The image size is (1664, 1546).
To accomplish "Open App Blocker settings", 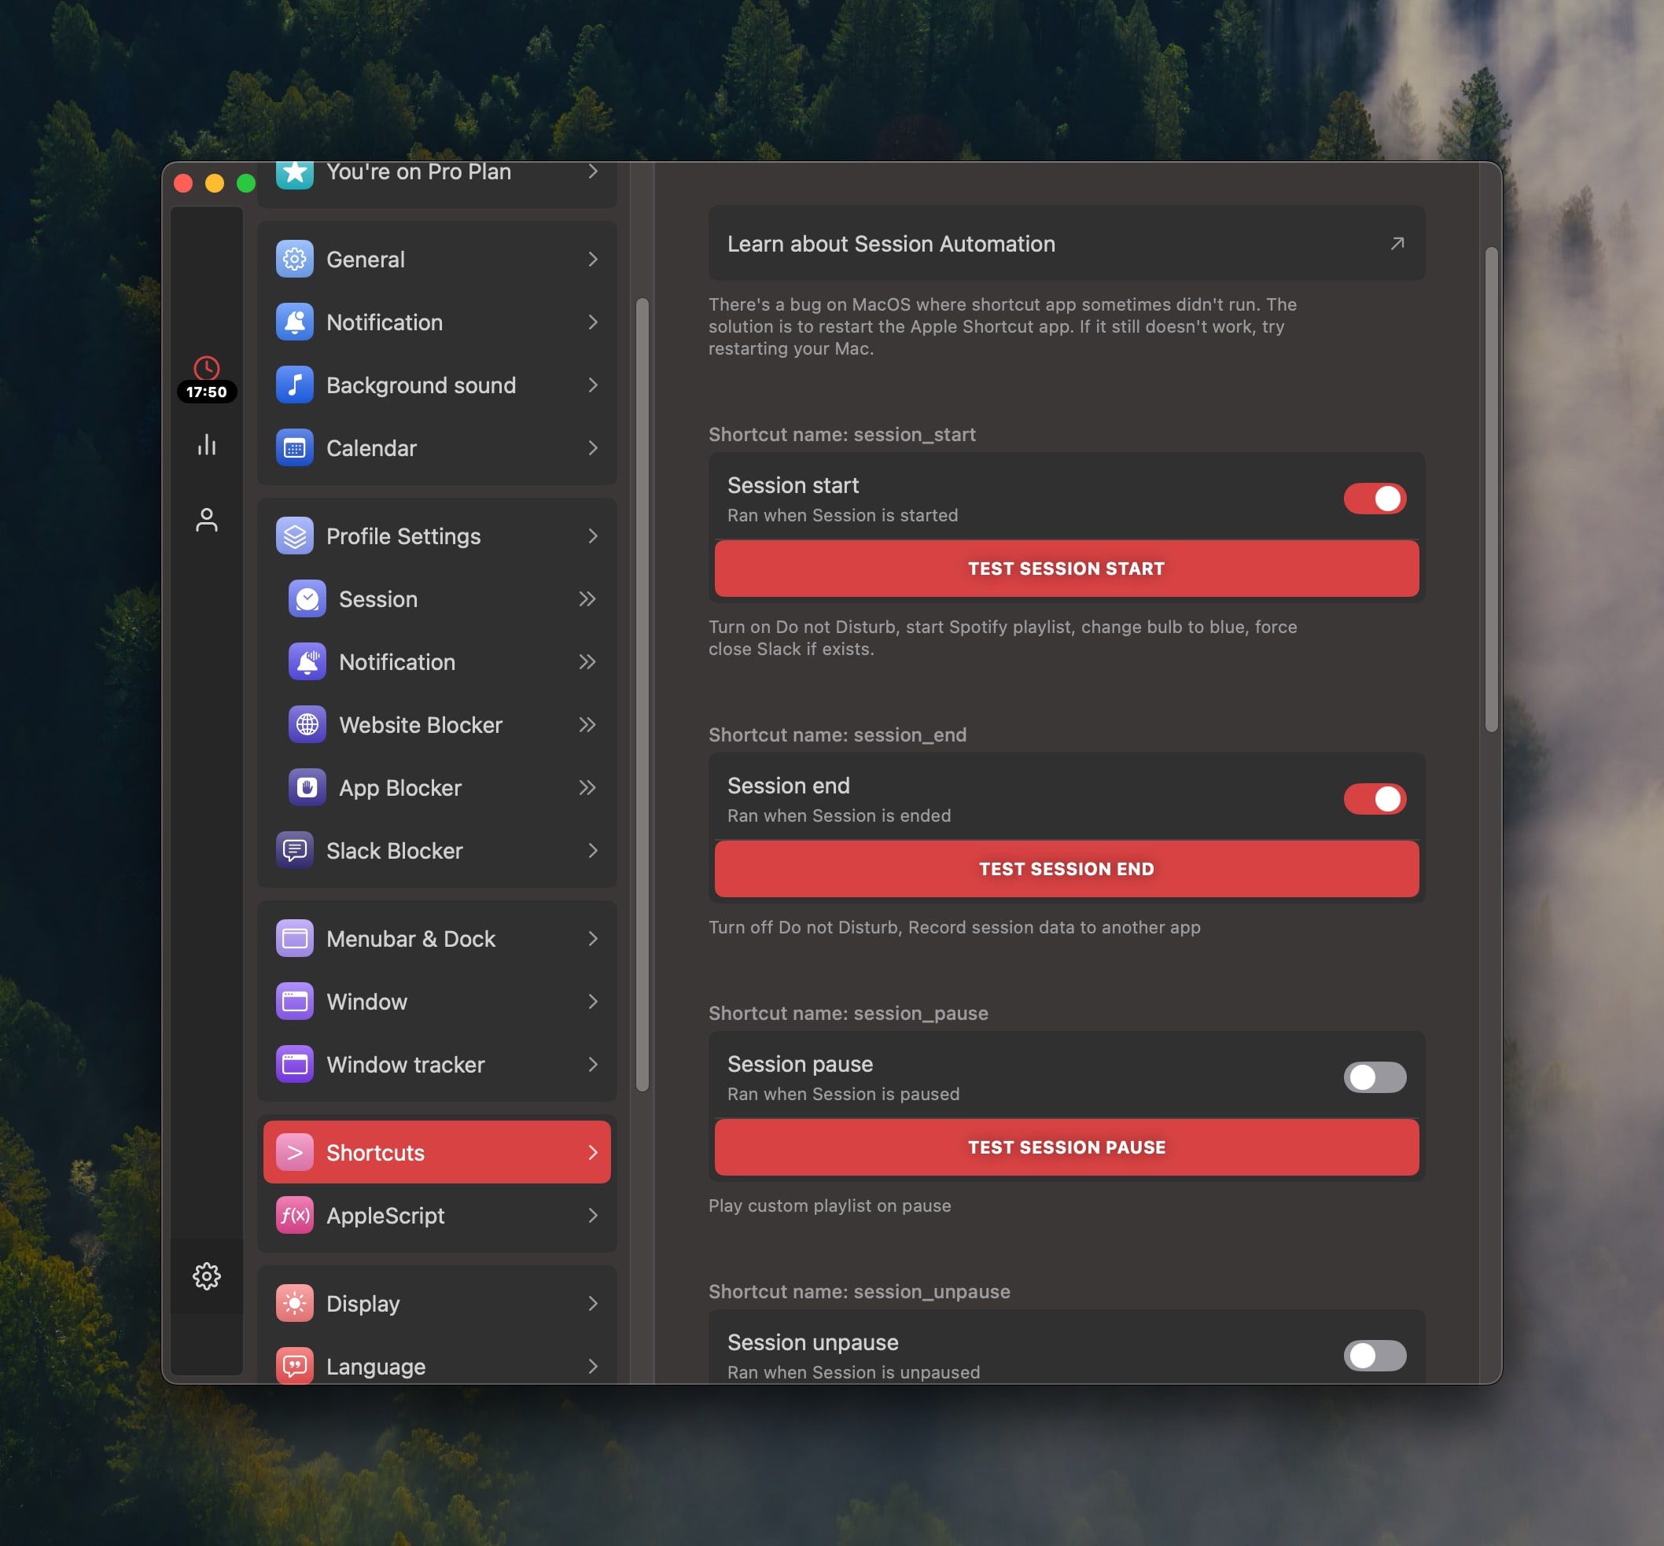I will coord(399,787).
